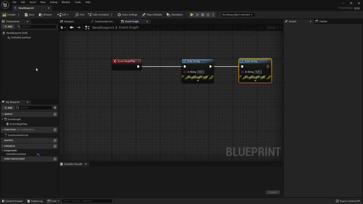Viewport: 363px width, 204px height.
Task: Collapse the EventGraph tree item
Action: coord(2,120)
